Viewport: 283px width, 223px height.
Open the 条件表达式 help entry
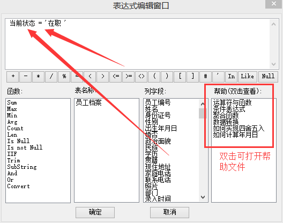coord(229,109)
